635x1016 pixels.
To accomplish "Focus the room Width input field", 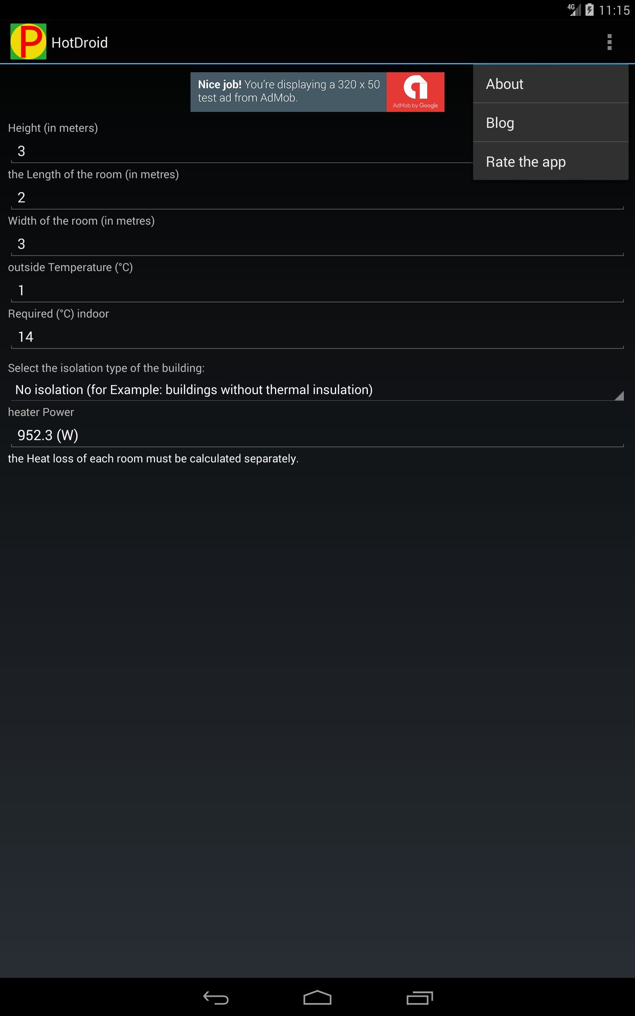I will pos(317,244).
